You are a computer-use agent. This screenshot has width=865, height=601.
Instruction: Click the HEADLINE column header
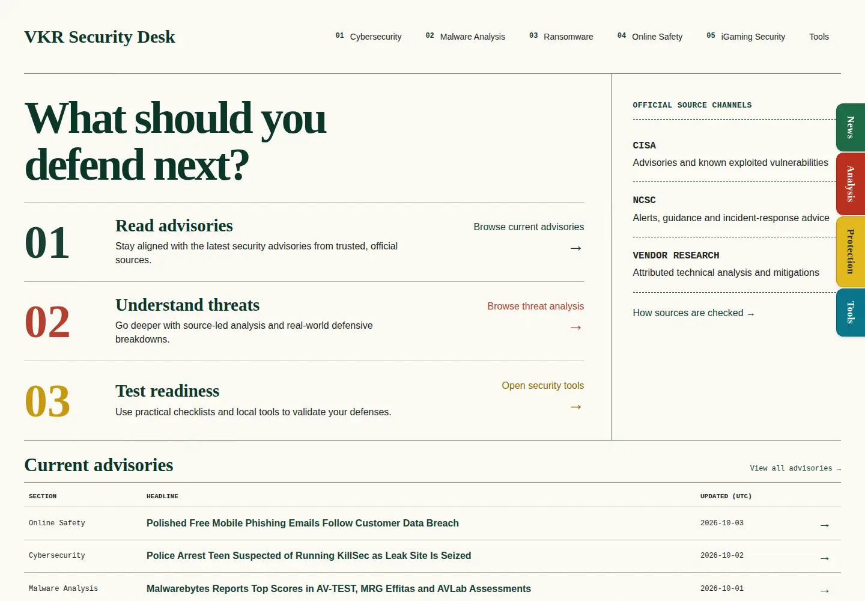pyautogui.click(x=162, y=496)
